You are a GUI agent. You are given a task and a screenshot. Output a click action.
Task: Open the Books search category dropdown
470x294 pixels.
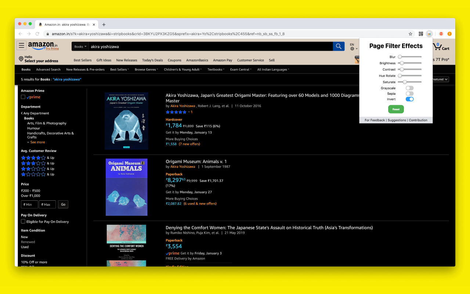point(80,47)
